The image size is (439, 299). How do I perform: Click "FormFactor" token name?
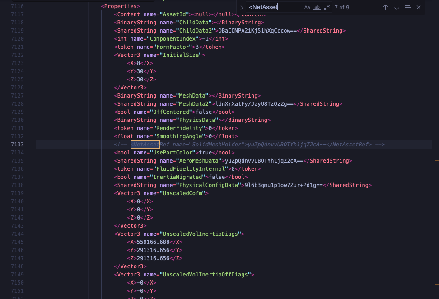click(173, 47)
